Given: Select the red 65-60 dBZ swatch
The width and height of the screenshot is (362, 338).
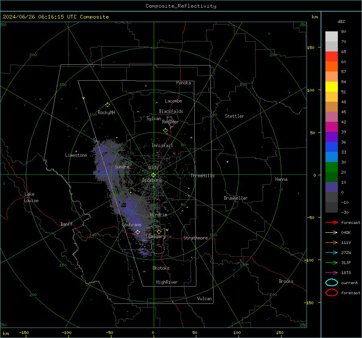Looking at the screenshot, I should [x=331, y=57].
